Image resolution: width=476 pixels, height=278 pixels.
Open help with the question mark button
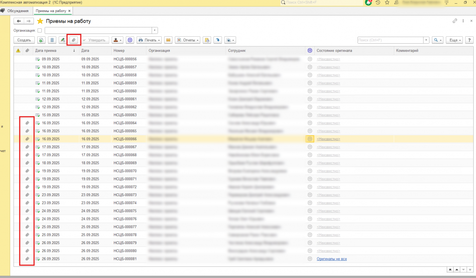pyautogui.click(x=469, y=40)
